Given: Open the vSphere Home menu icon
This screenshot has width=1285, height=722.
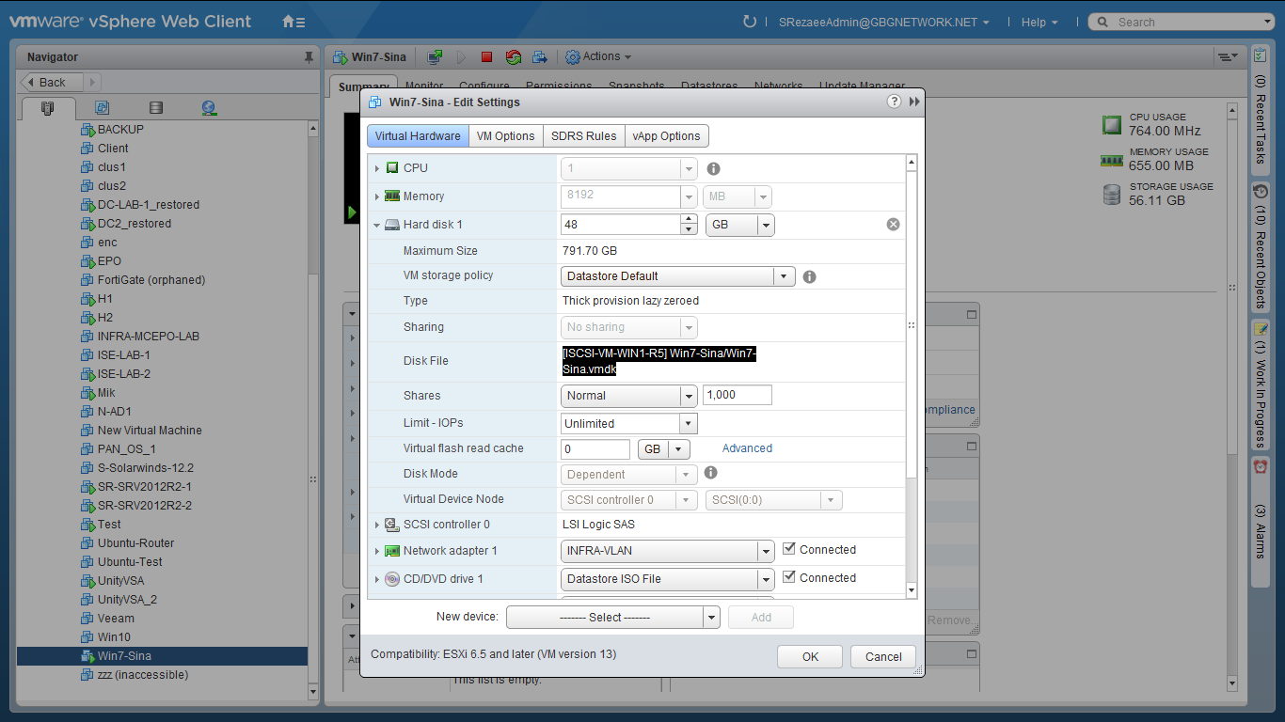Looking at the screenshot, I should point(293,22).
